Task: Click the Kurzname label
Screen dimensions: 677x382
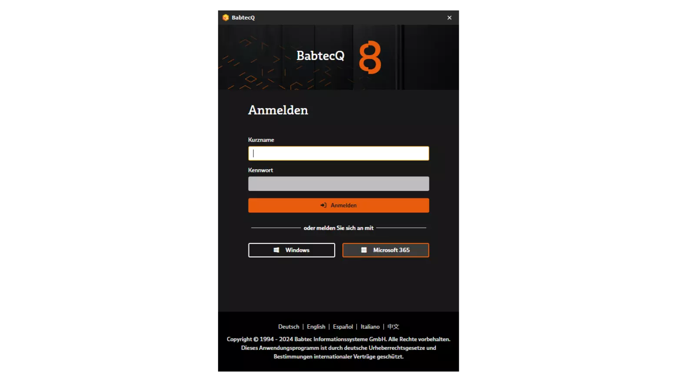Action: pos(261,140)
